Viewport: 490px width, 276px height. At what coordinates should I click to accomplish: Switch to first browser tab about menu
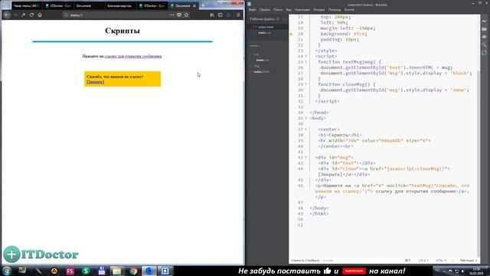[x=26, y=5]
